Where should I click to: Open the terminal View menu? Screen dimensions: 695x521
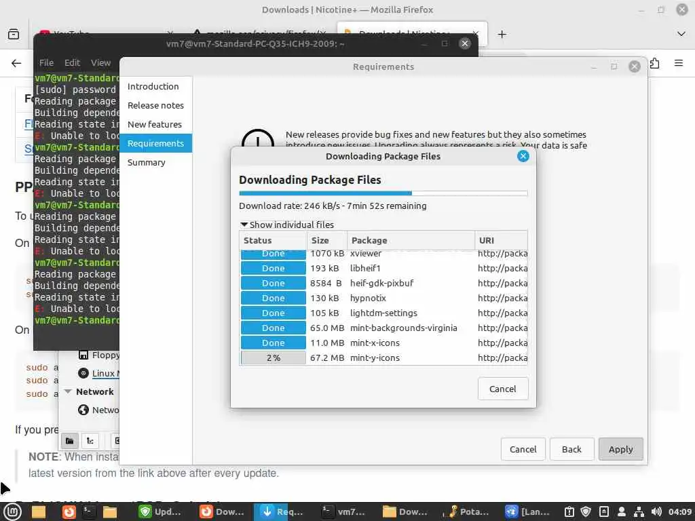tap(100, 62)
